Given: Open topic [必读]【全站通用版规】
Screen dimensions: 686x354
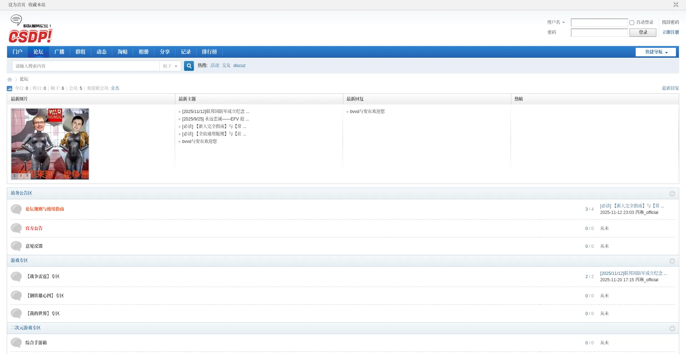Looking at the screenshot, I should click(x=214, y=134).
